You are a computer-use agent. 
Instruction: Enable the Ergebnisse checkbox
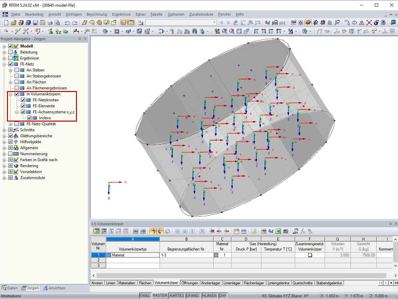(10, 58)
